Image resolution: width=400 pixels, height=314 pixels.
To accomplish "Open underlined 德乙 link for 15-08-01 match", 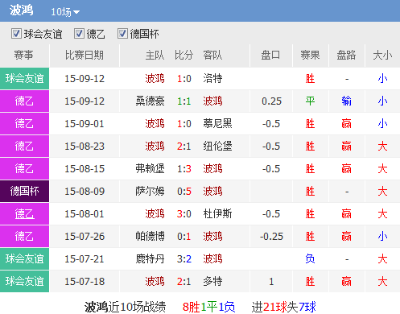I will point(24,214).
